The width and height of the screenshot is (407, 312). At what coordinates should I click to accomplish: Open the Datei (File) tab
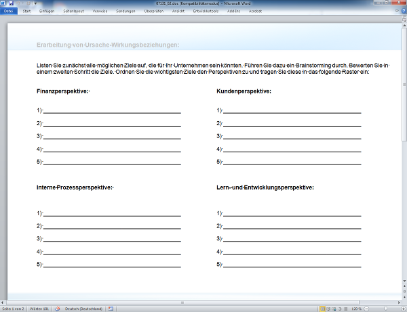(8, 12)
